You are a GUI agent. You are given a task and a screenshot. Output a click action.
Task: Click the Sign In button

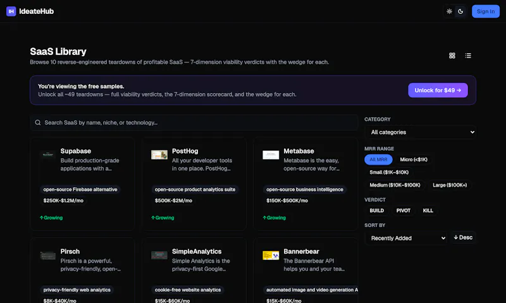click(486, 11)
